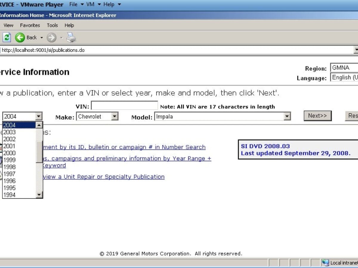Click the Local intranet zone icon
This screenshot has width=358, height=268.
pyautogui.click(x=325, y=263)
